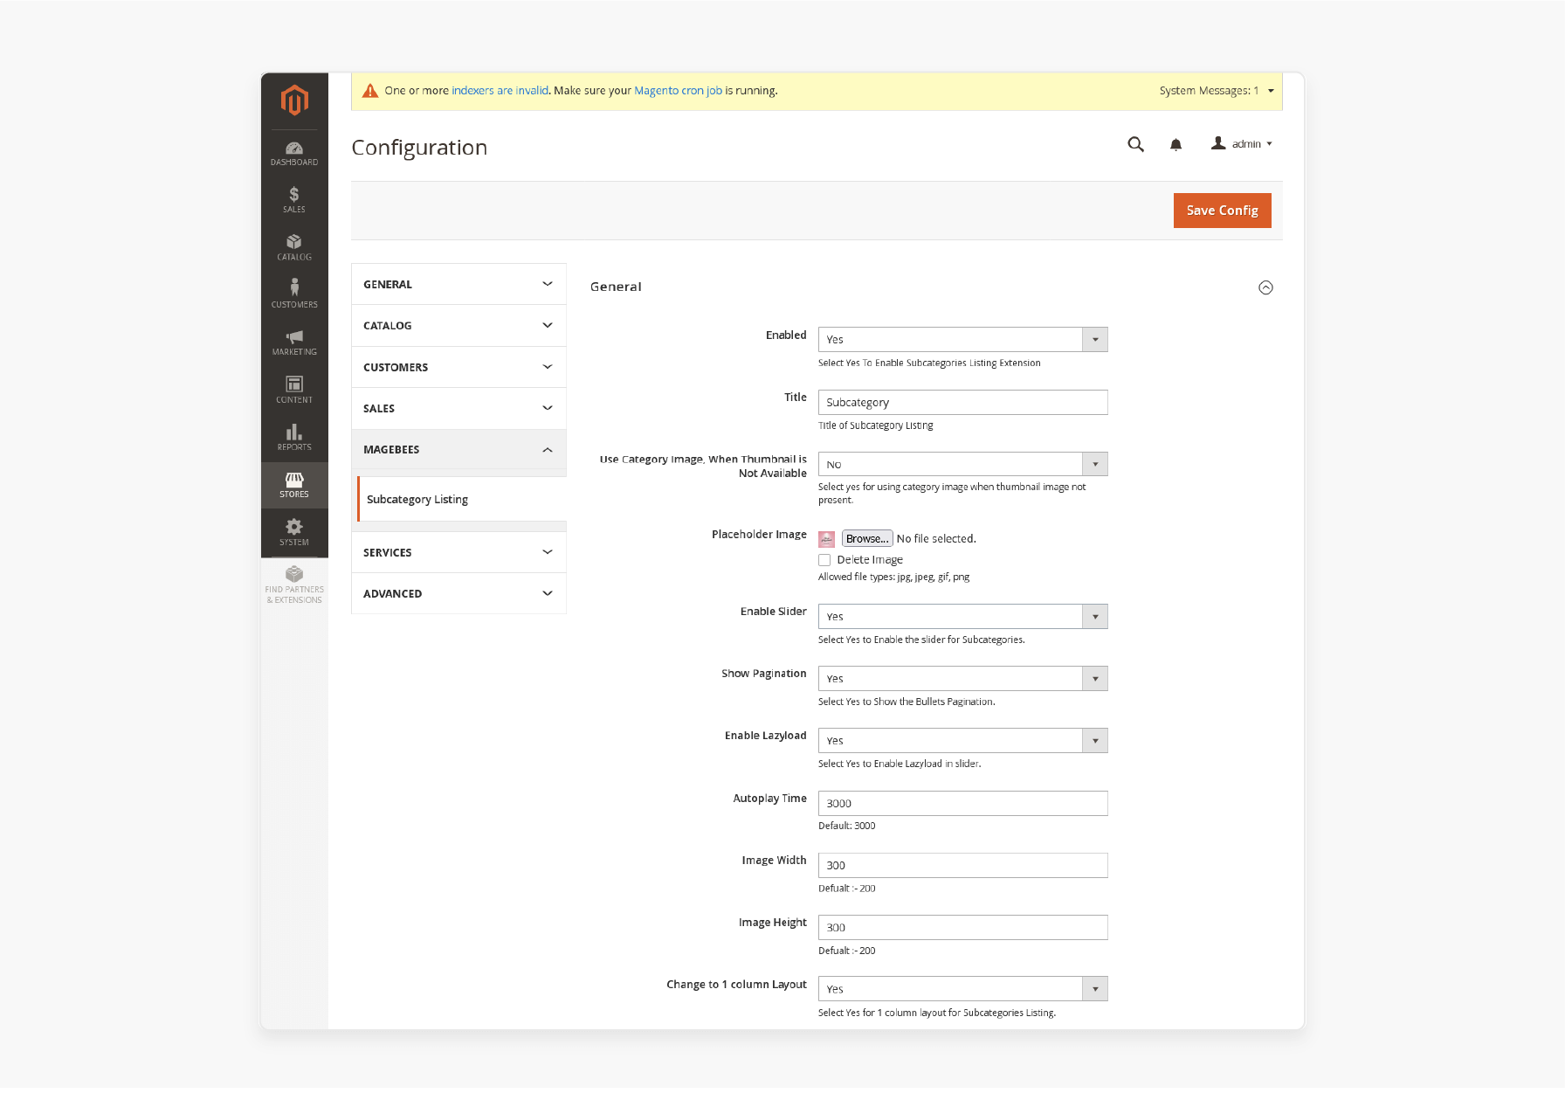
Task: Click 'Title of Subcategory Listing' hint
Action: click(875, 426)
